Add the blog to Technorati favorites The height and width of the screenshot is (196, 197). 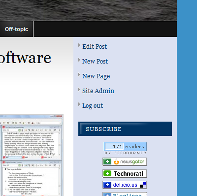[125, 173]
